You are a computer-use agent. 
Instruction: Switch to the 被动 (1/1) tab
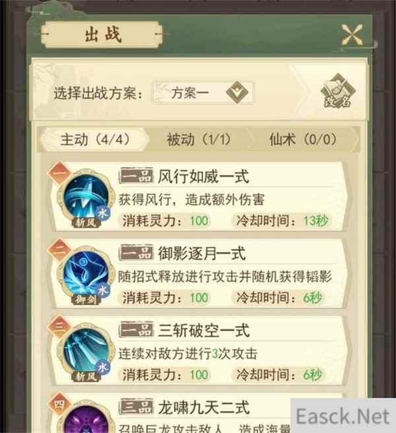tap(198, 139)
